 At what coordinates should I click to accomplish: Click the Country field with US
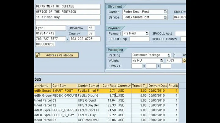pyautogui.click(x=91, y=33)
